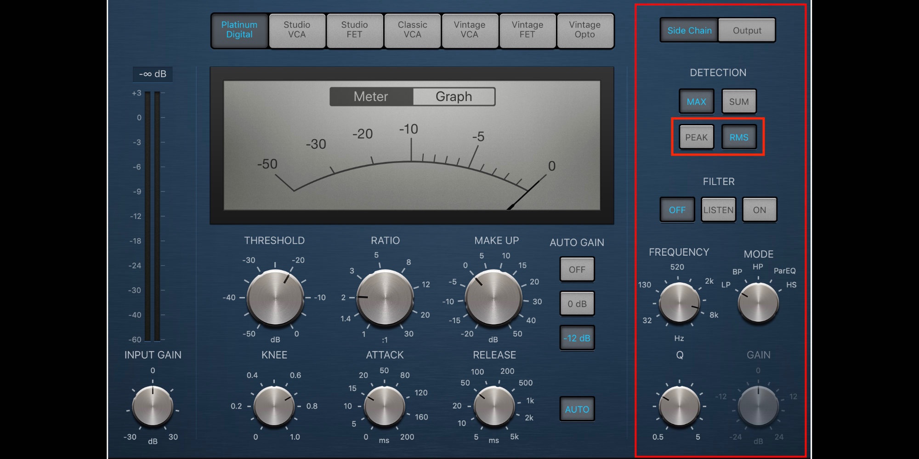Viewport: 919px width, 459px height.
Task: Enable PEAK detection mode
Action: [696, 137]
